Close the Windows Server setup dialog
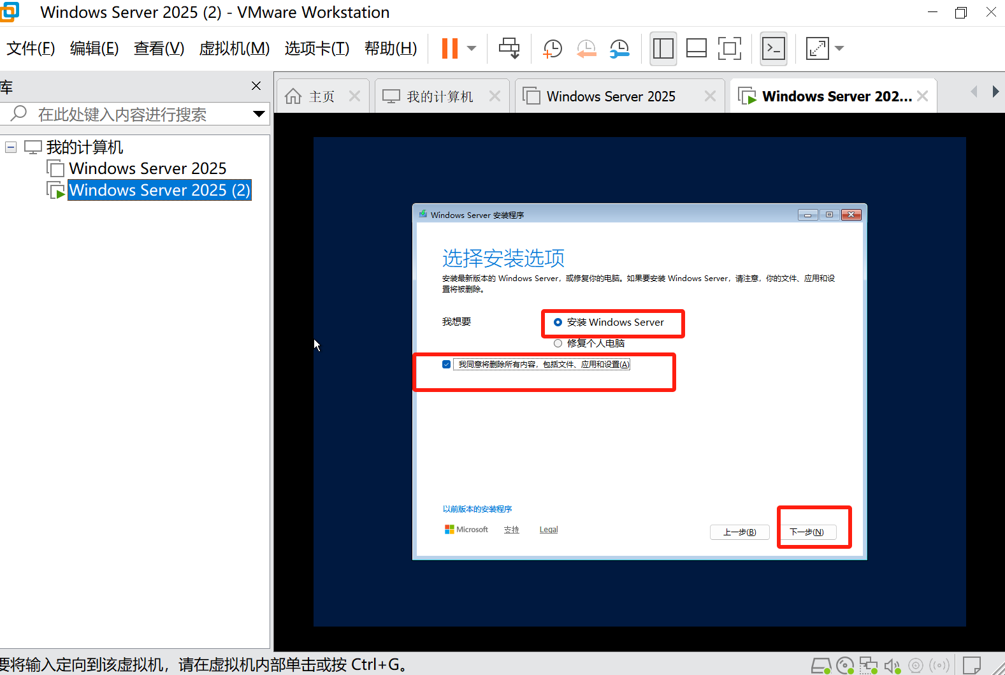The height and width of the screenshot is (675, 1005). pos(851,215)
